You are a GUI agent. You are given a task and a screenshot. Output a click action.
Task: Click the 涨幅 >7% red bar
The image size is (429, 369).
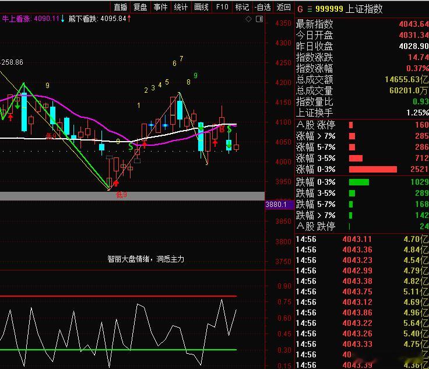(352, 136)
